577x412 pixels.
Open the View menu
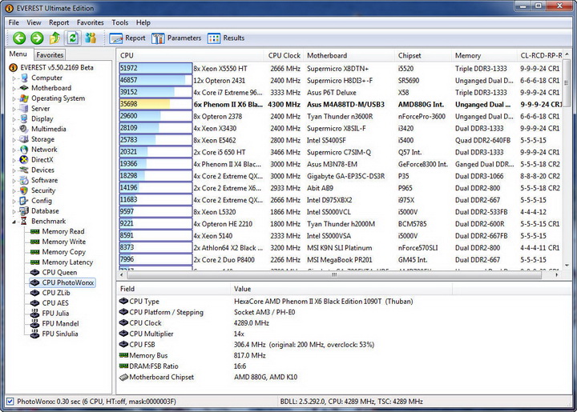click(34, 22)
